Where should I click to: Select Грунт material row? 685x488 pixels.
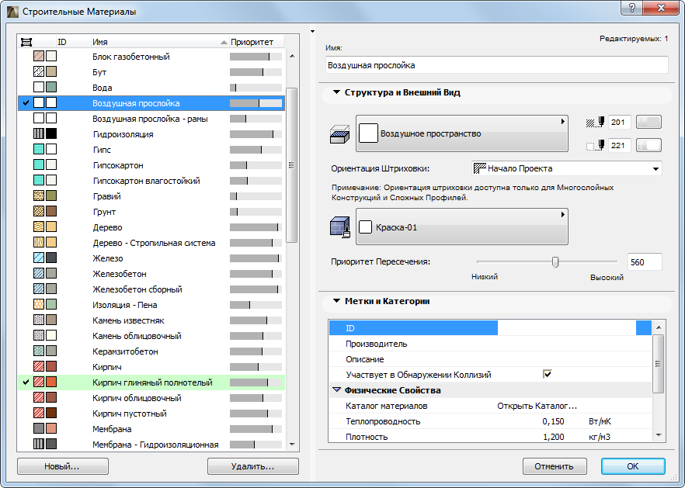151,211
